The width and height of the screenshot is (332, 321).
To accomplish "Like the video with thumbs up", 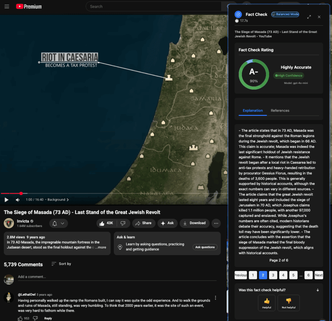I will [x=106, y=223].
